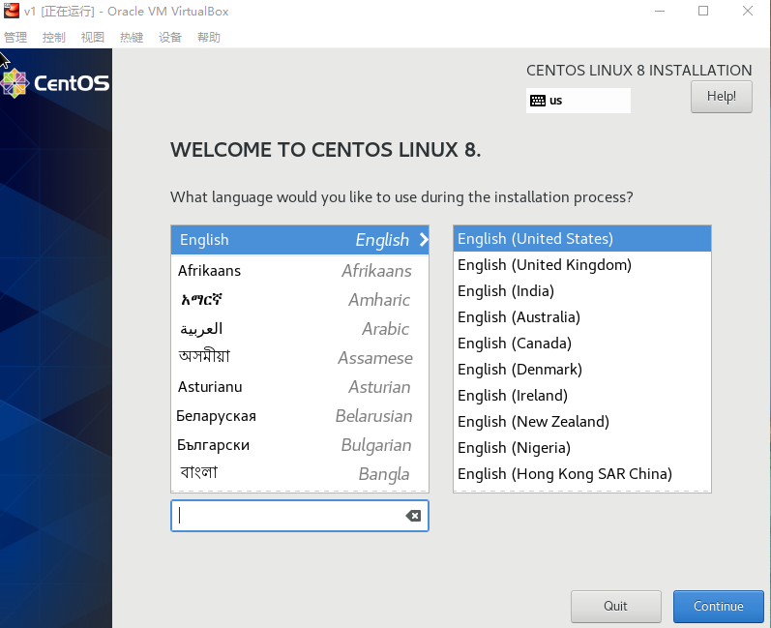Select Amharic language row
The height and width of the screenshot is (628, 771).
300,300
